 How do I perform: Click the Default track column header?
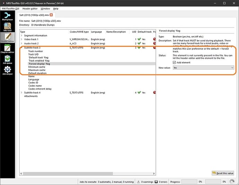[144, 32]
